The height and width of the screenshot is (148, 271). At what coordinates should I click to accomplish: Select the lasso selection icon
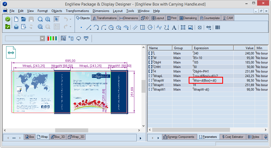[x=79, y=39]
